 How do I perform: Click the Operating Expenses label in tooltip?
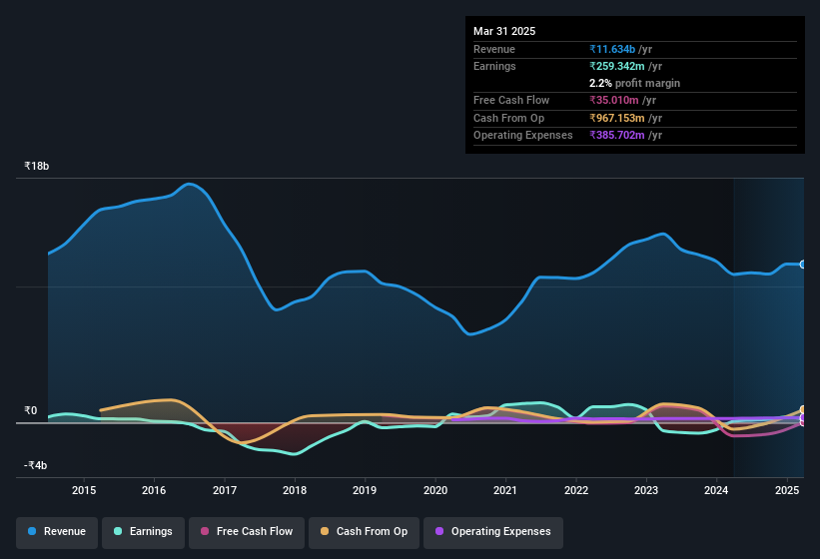pyautogui.click(x=523, y=136)
